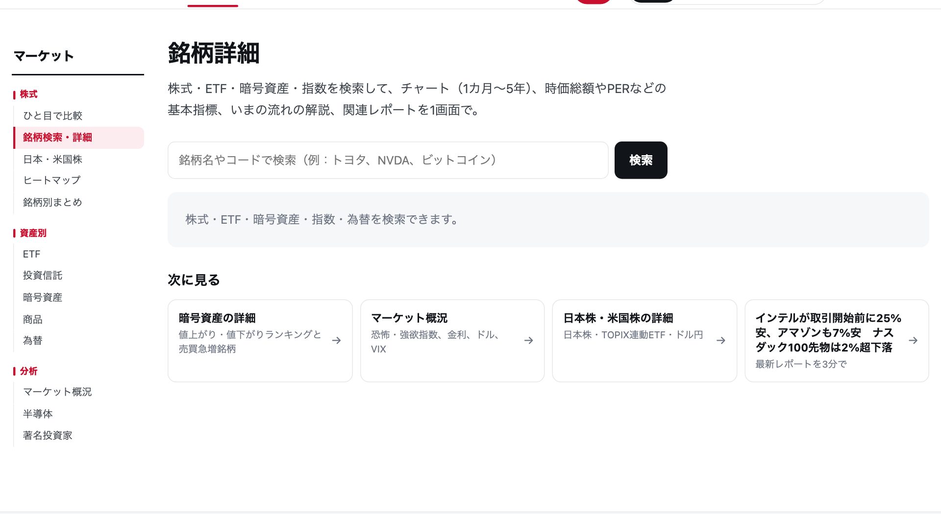Click the 検索 search button
This screenshot has width=941, height=514.
click(641, 160)
